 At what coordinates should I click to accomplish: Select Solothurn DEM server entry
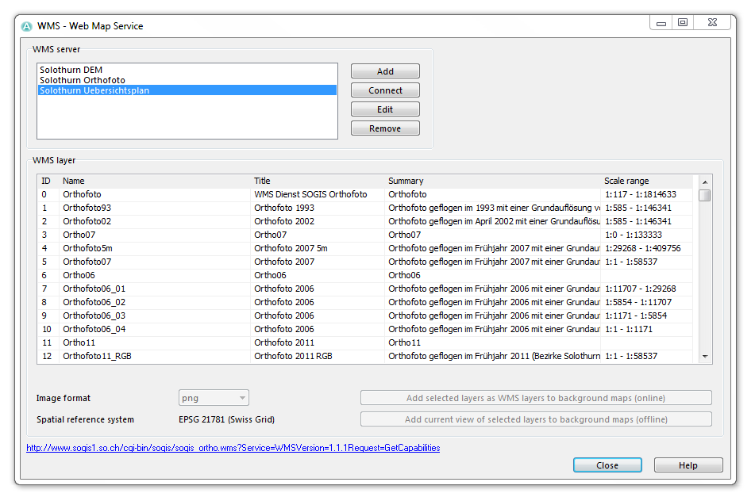click(187, 70)
